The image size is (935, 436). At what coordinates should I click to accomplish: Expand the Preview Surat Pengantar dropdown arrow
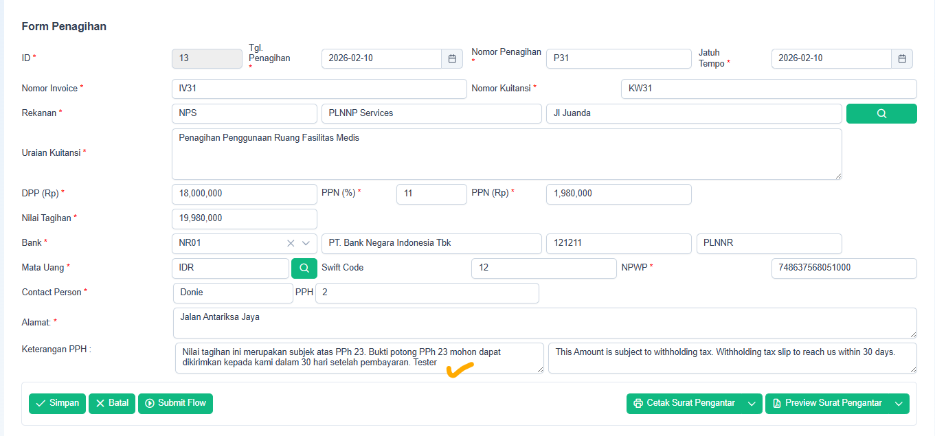(x=899, y=404)
